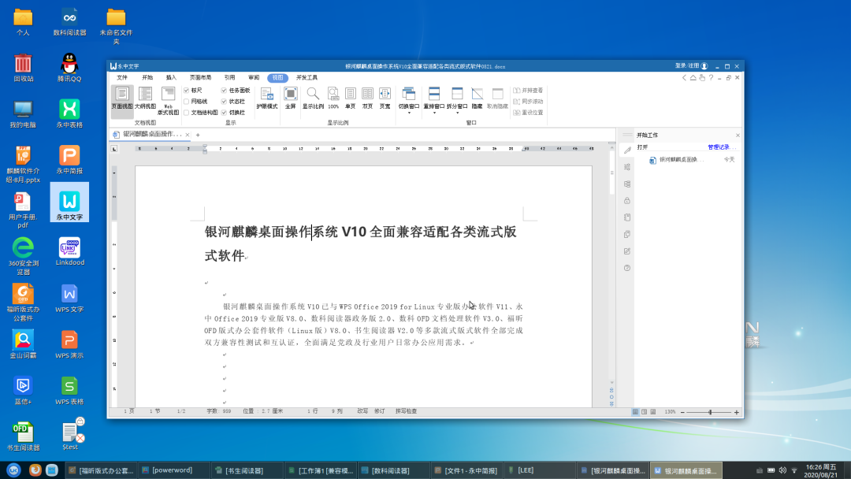Set zoom to 100% in ribbon
Screen dimensions: 851x479
[333, 98]
